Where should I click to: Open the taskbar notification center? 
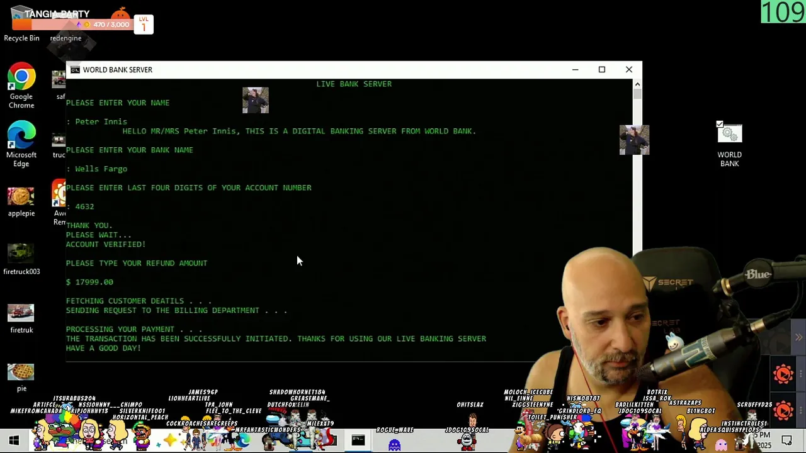pos(786,441)
